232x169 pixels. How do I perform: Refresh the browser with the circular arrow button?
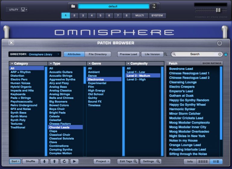(x=64, y=161)
